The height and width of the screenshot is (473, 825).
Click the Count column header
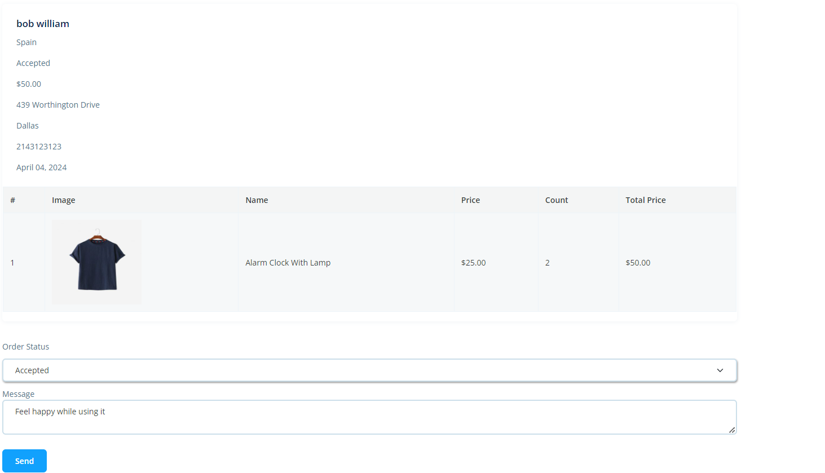(556, 200)
